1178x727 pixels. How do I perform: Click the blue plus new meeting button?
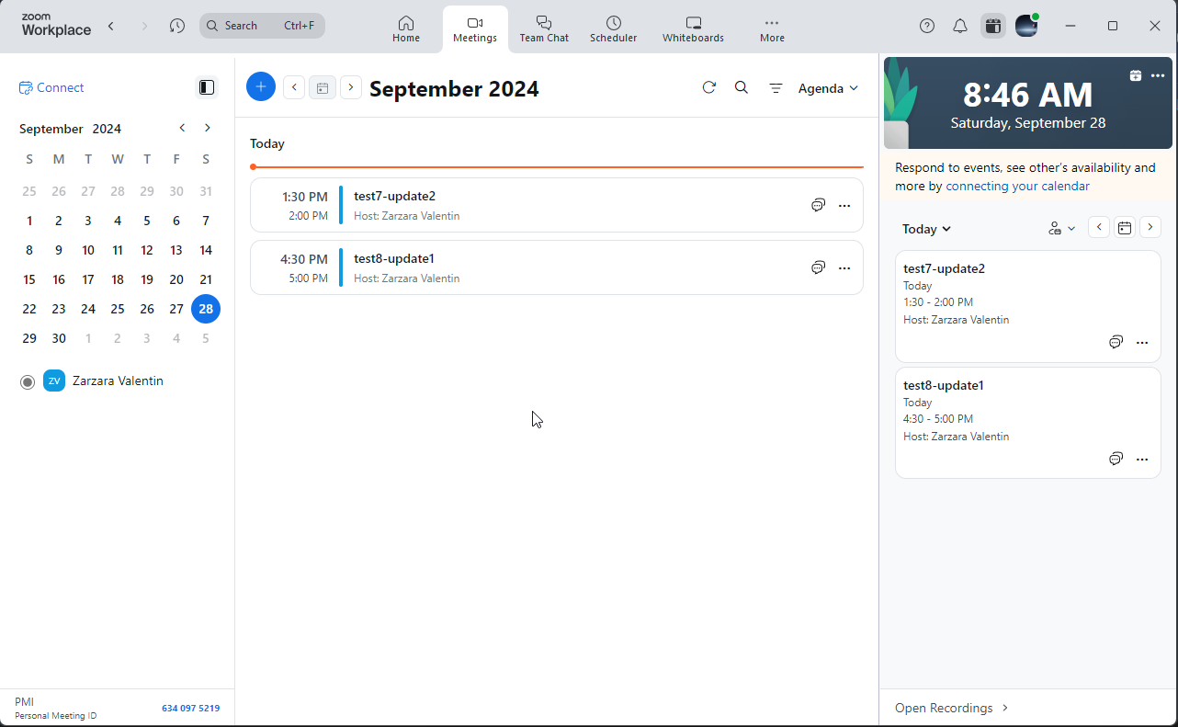261,87
